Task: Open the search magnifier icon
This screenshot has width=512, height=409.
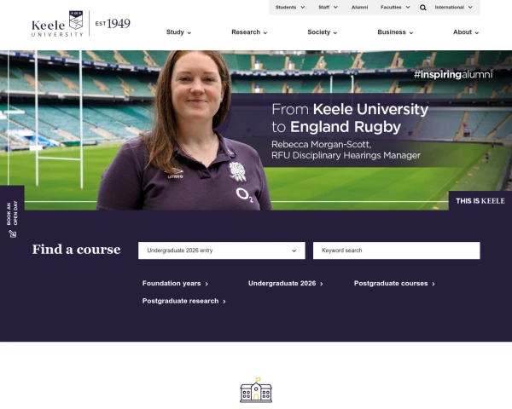Action: coord(423,8)
